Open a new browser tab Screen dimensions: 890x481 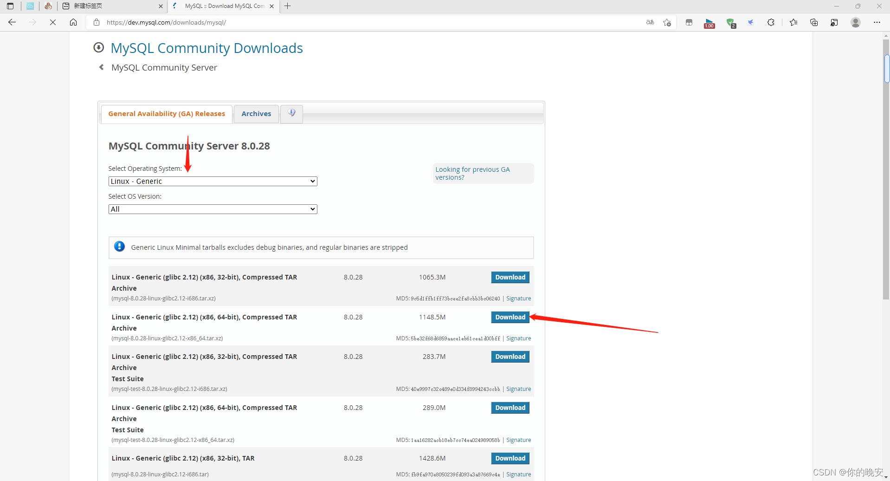tap(288, 6)
